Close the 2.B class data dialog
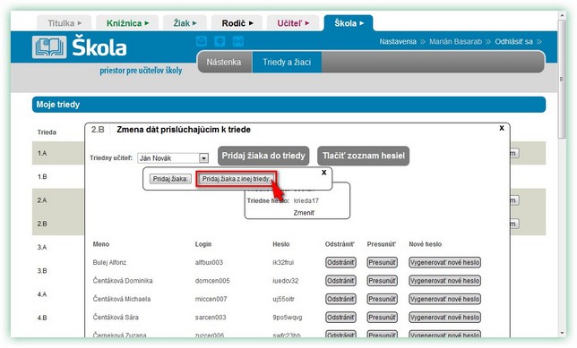This screenshot has height=348, width=577. coord(502,128)
